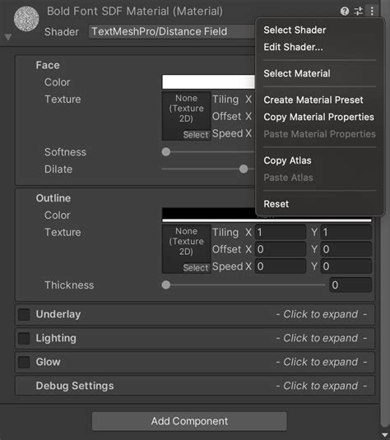Select Create Material Preset menu entry
The image size is (390, 440).
(x=313, y=100)
